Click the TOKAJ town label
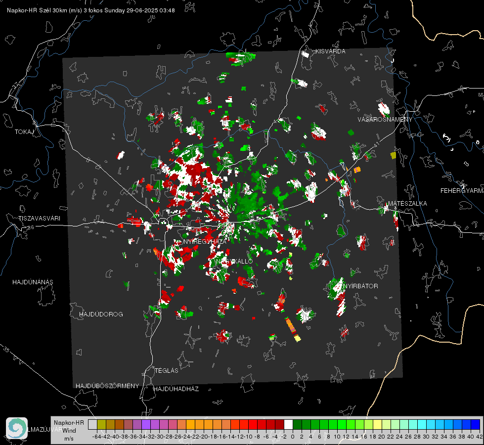This screenshot has width=484, height=445. point(24,132)
